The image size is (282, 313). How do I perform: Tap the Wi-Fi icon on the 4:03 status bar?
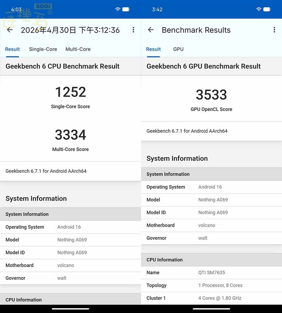[x=118, y=9]
